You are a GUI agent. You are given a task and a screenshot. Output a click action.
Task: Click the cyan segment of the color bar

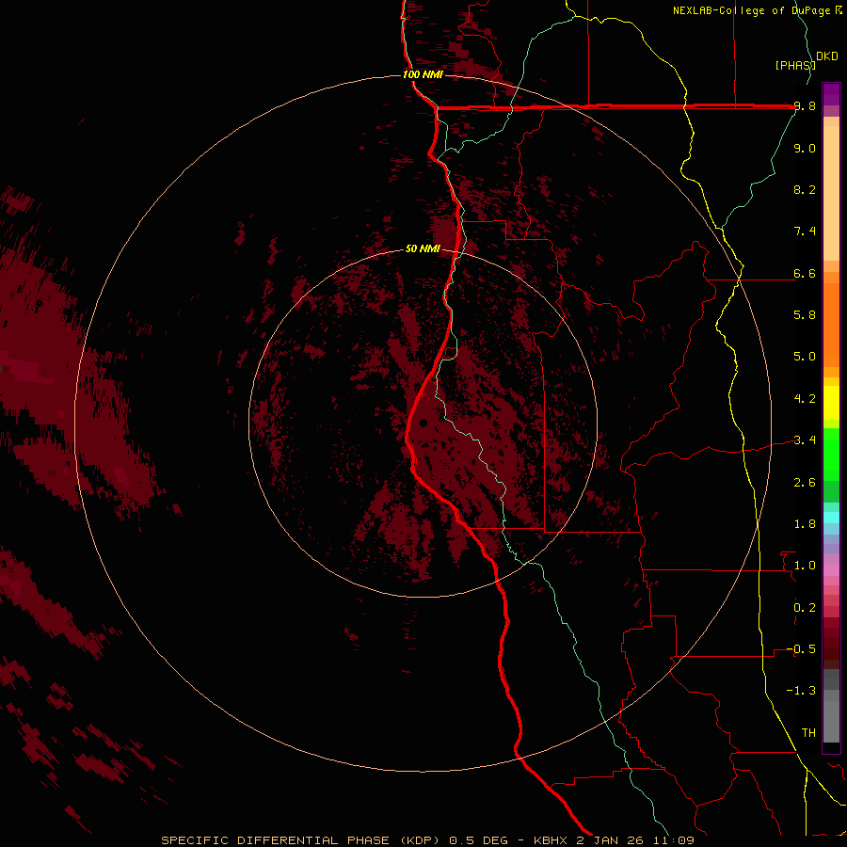(831, 517)
